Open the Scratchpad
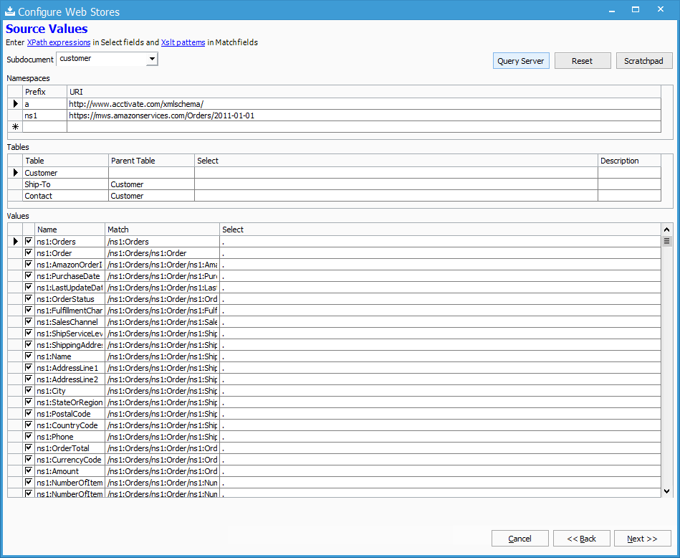This screenshot has width=680, height=558. [x=644, y=61]
